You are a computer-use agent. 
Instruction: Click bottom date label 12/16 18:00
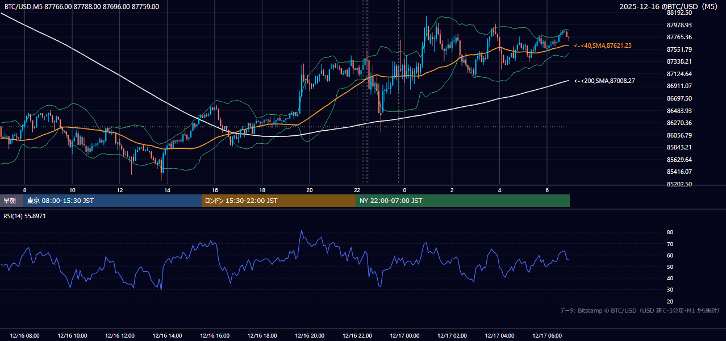[x=262, y=336]
